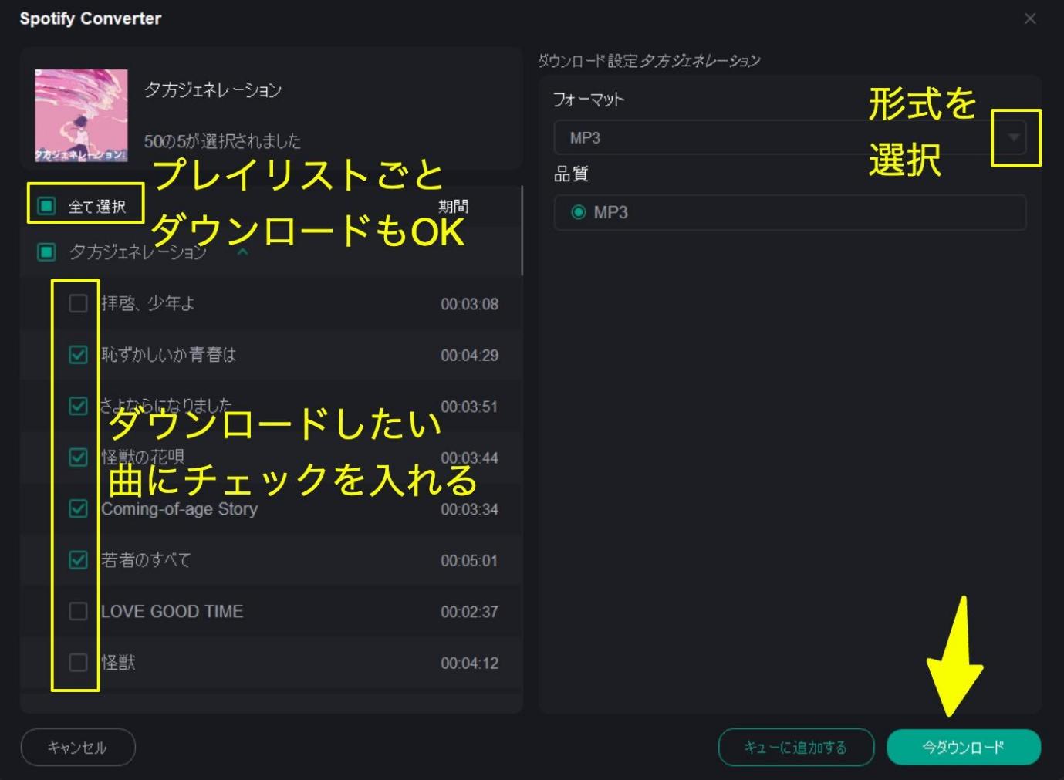Click the キャンセル button

point(78,748)
